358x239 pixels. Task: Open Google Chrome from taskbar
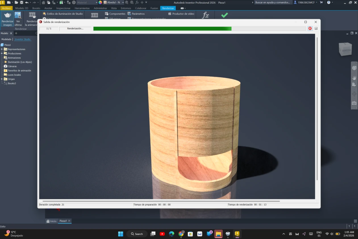tap(181, 234)
